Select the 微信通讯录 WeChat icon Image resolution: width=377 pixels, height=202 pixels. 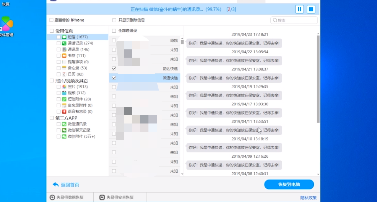pos(64,124)
